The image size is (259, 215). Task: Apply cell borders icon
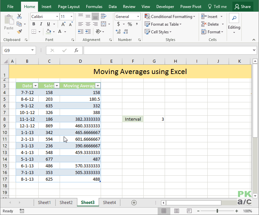pyautogui.click(x=34, y=32)
